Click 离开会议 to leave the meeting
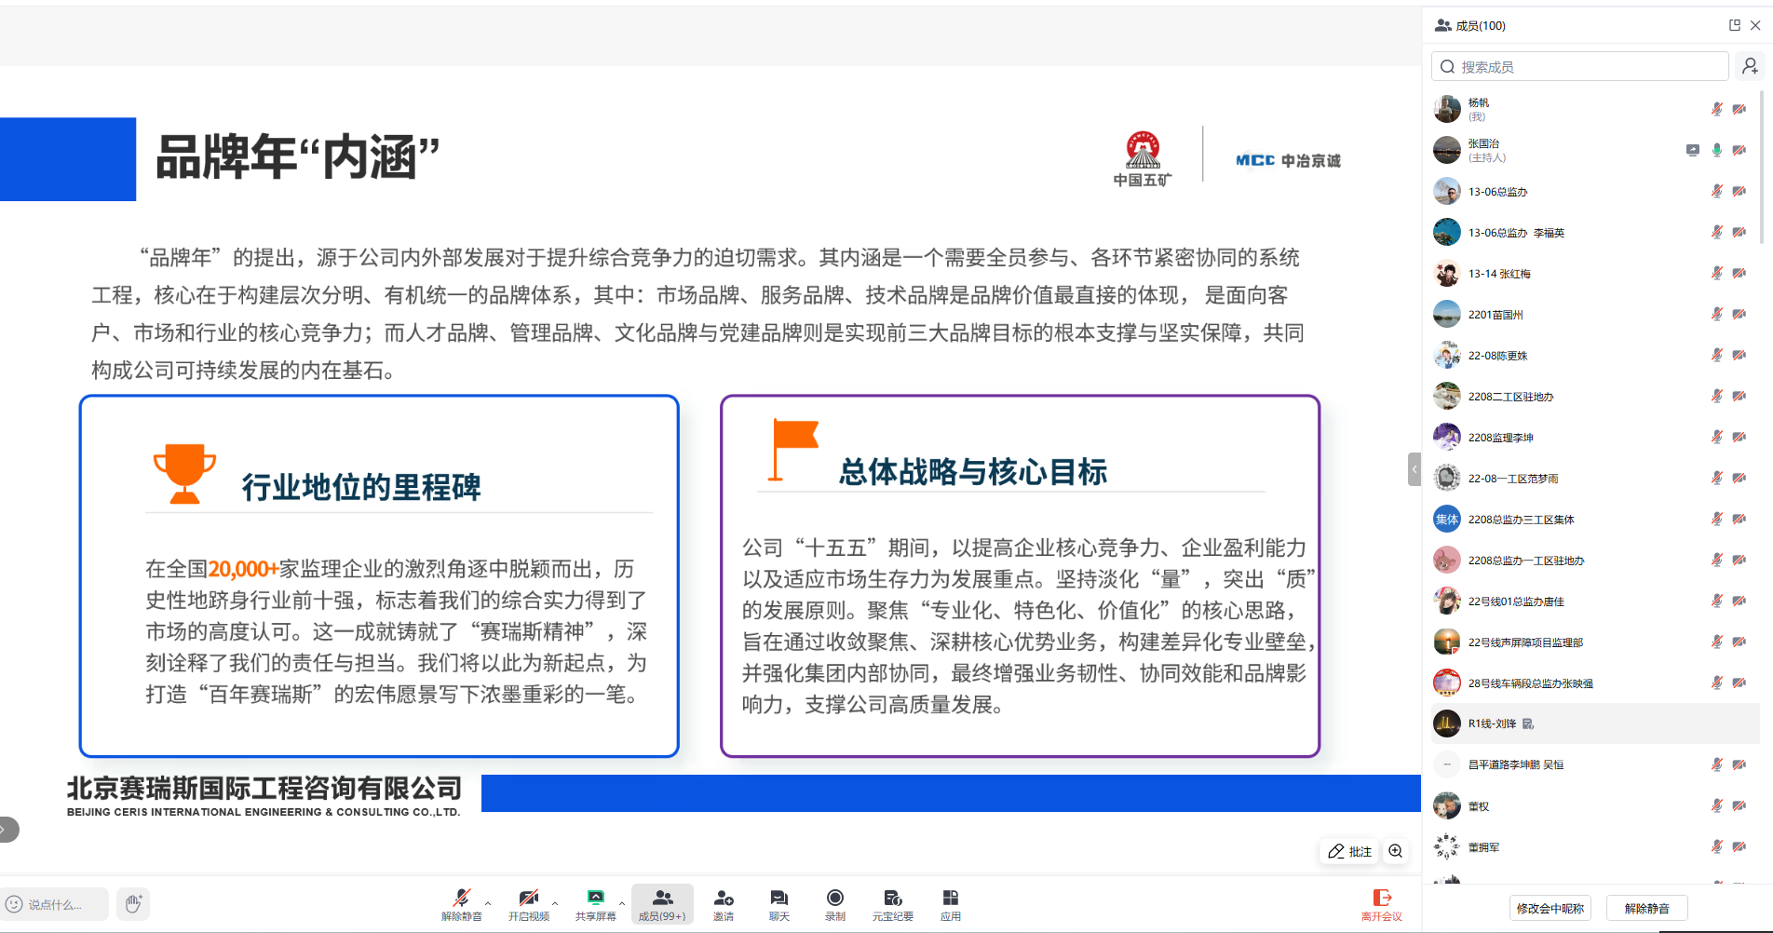Viewport: 1773px width, 933px height. [1381, 903]
